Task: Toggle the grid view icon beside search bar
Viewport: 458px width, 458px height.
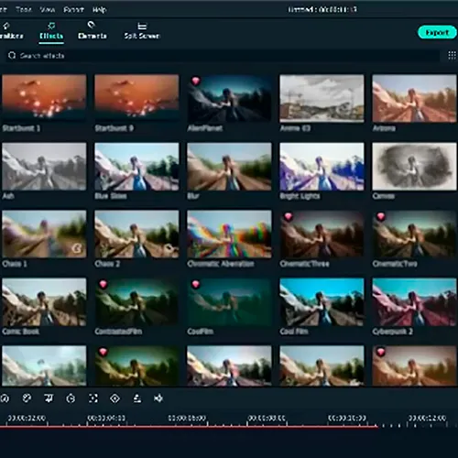Action: tap(452, 55)
